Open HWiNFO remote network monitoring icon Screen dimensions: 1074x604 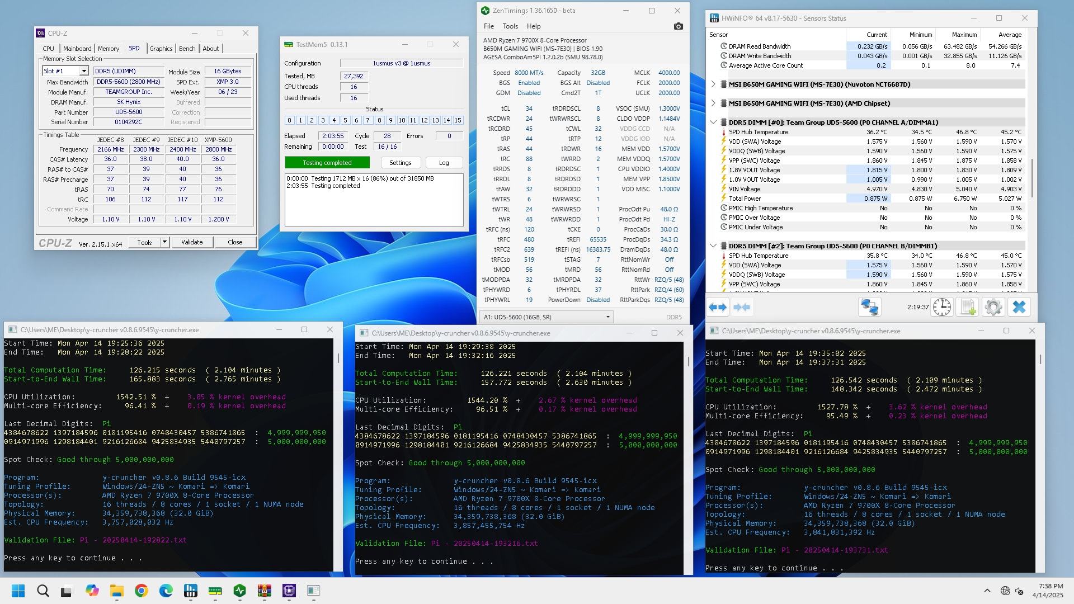869,307
